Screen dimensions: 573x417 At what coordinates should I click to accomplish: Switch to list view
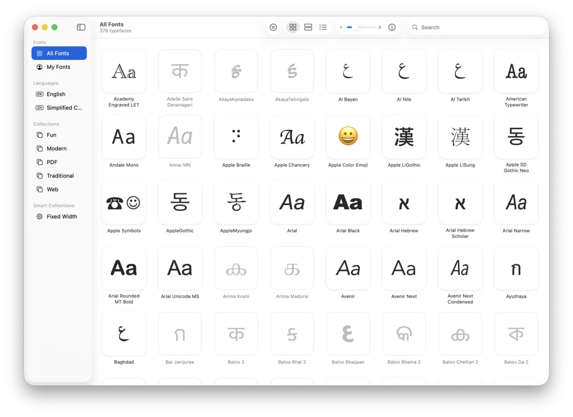(x=323, y=28)
